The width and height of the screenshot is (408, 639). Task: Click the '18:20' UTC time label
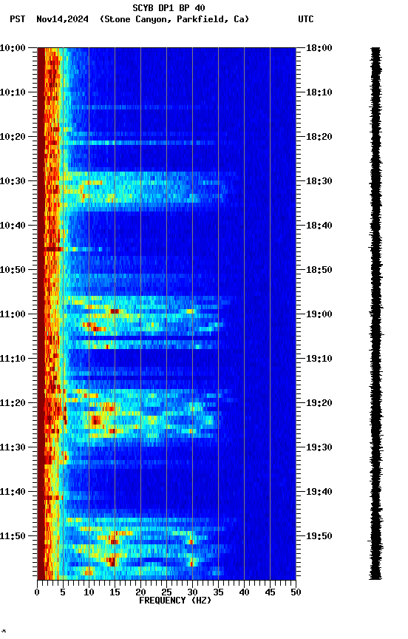pos(319,137)
